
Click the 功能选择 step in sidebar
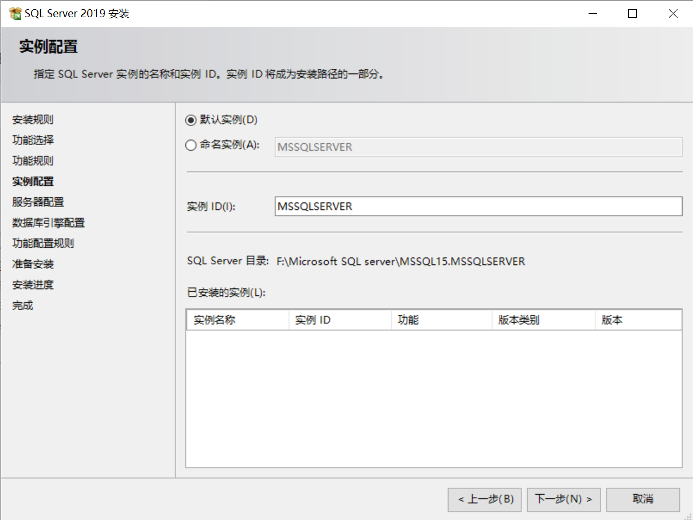33,140
